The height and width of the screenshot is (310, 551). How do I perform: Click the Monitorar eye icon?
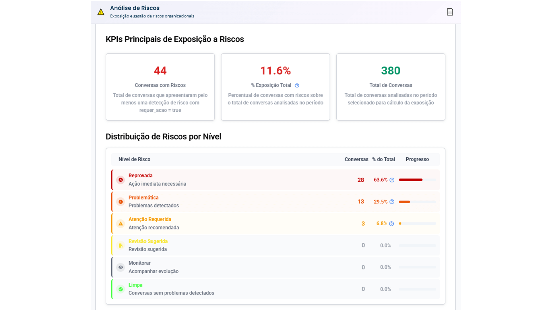[x=121, y=267]
